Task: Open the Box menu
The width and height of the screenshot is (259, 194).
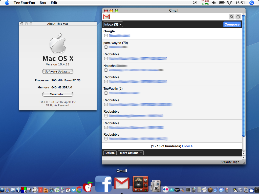Action: tap(43, 3)
